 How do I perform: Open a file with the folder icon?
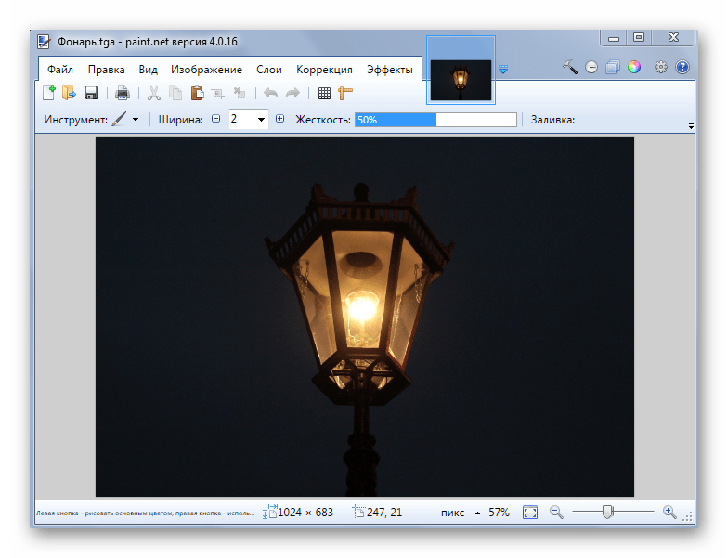tap(69, 93)
